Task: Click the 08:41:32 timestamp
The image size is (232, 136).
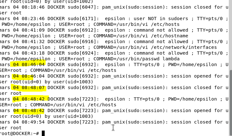Action: pyautogui.click(x=33, y=42)
